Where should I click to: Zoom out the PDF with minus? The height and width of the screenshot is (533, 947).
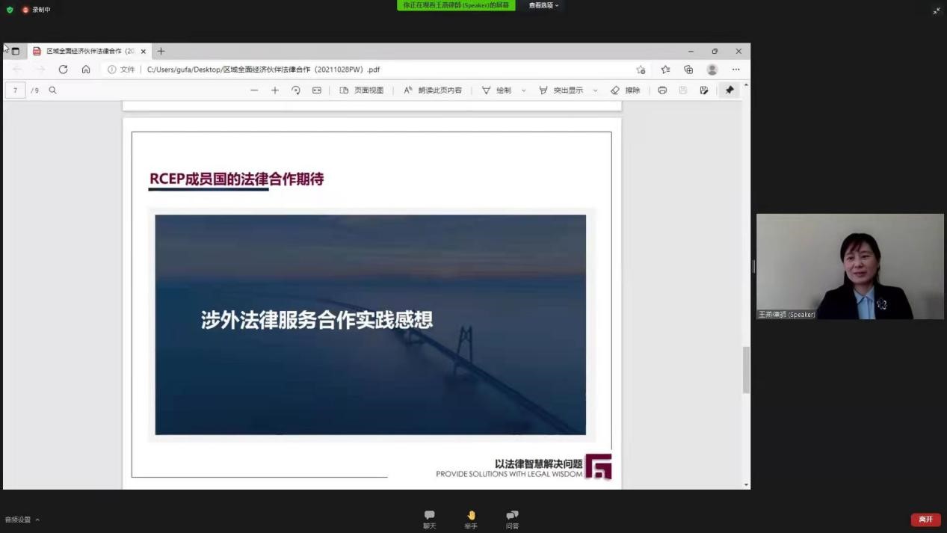point(254,90)
